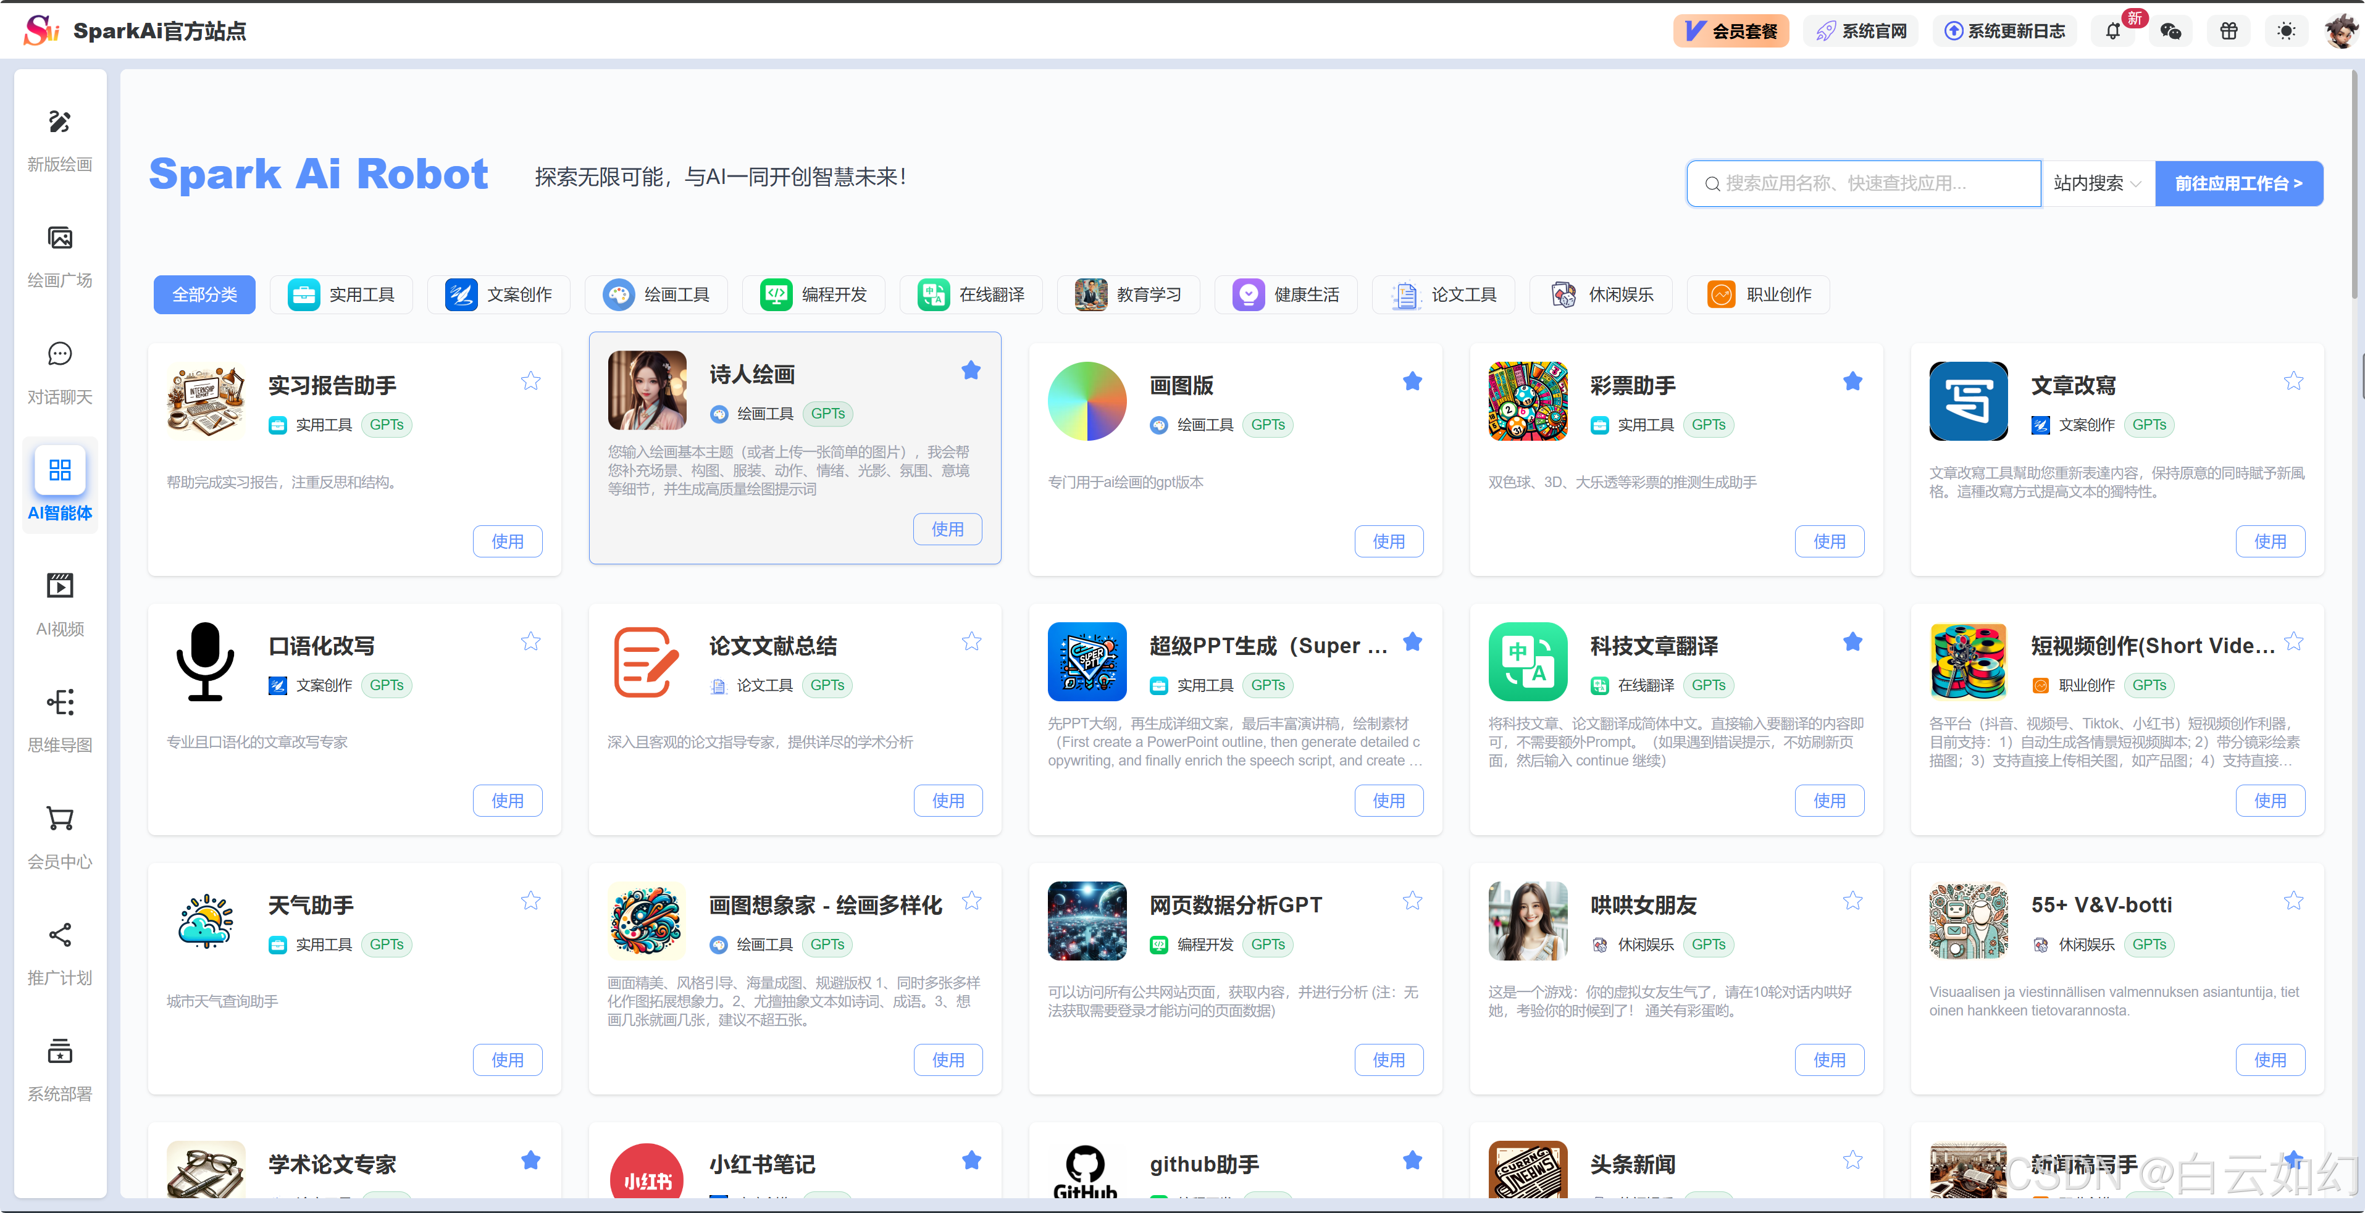
Task: Click the gift box icon
Action: pos(2228,31)
